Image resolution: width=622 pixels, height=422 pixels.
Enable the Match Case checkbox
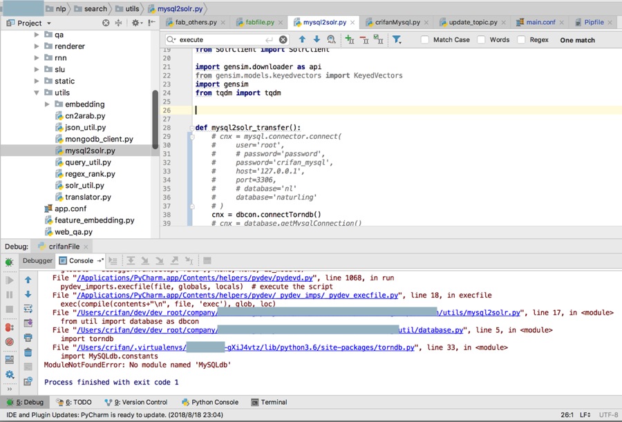tap(425, 40)
